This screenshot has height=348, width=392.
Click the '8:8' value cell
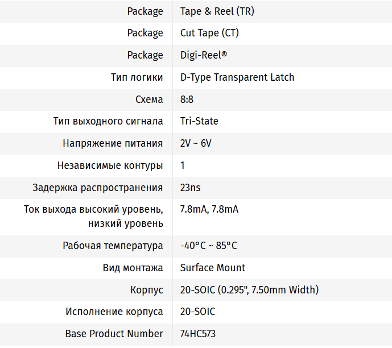click(x=187, y=100)
